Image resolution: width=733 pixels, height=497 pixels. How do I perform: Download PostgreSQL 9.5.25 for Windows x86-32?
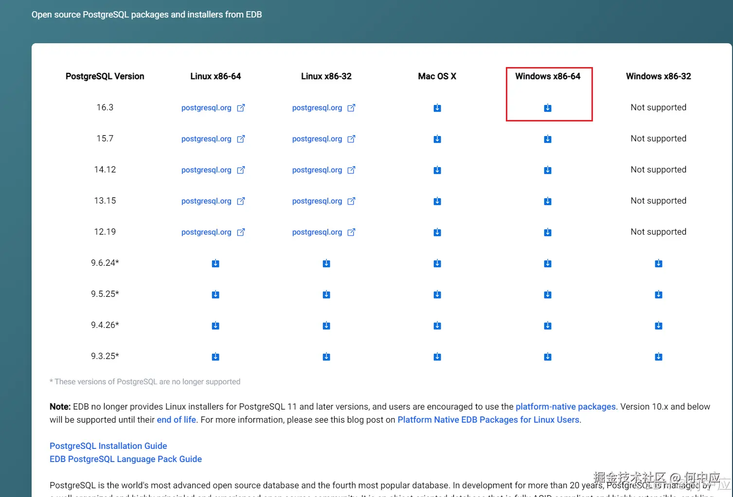pos(659,294)
